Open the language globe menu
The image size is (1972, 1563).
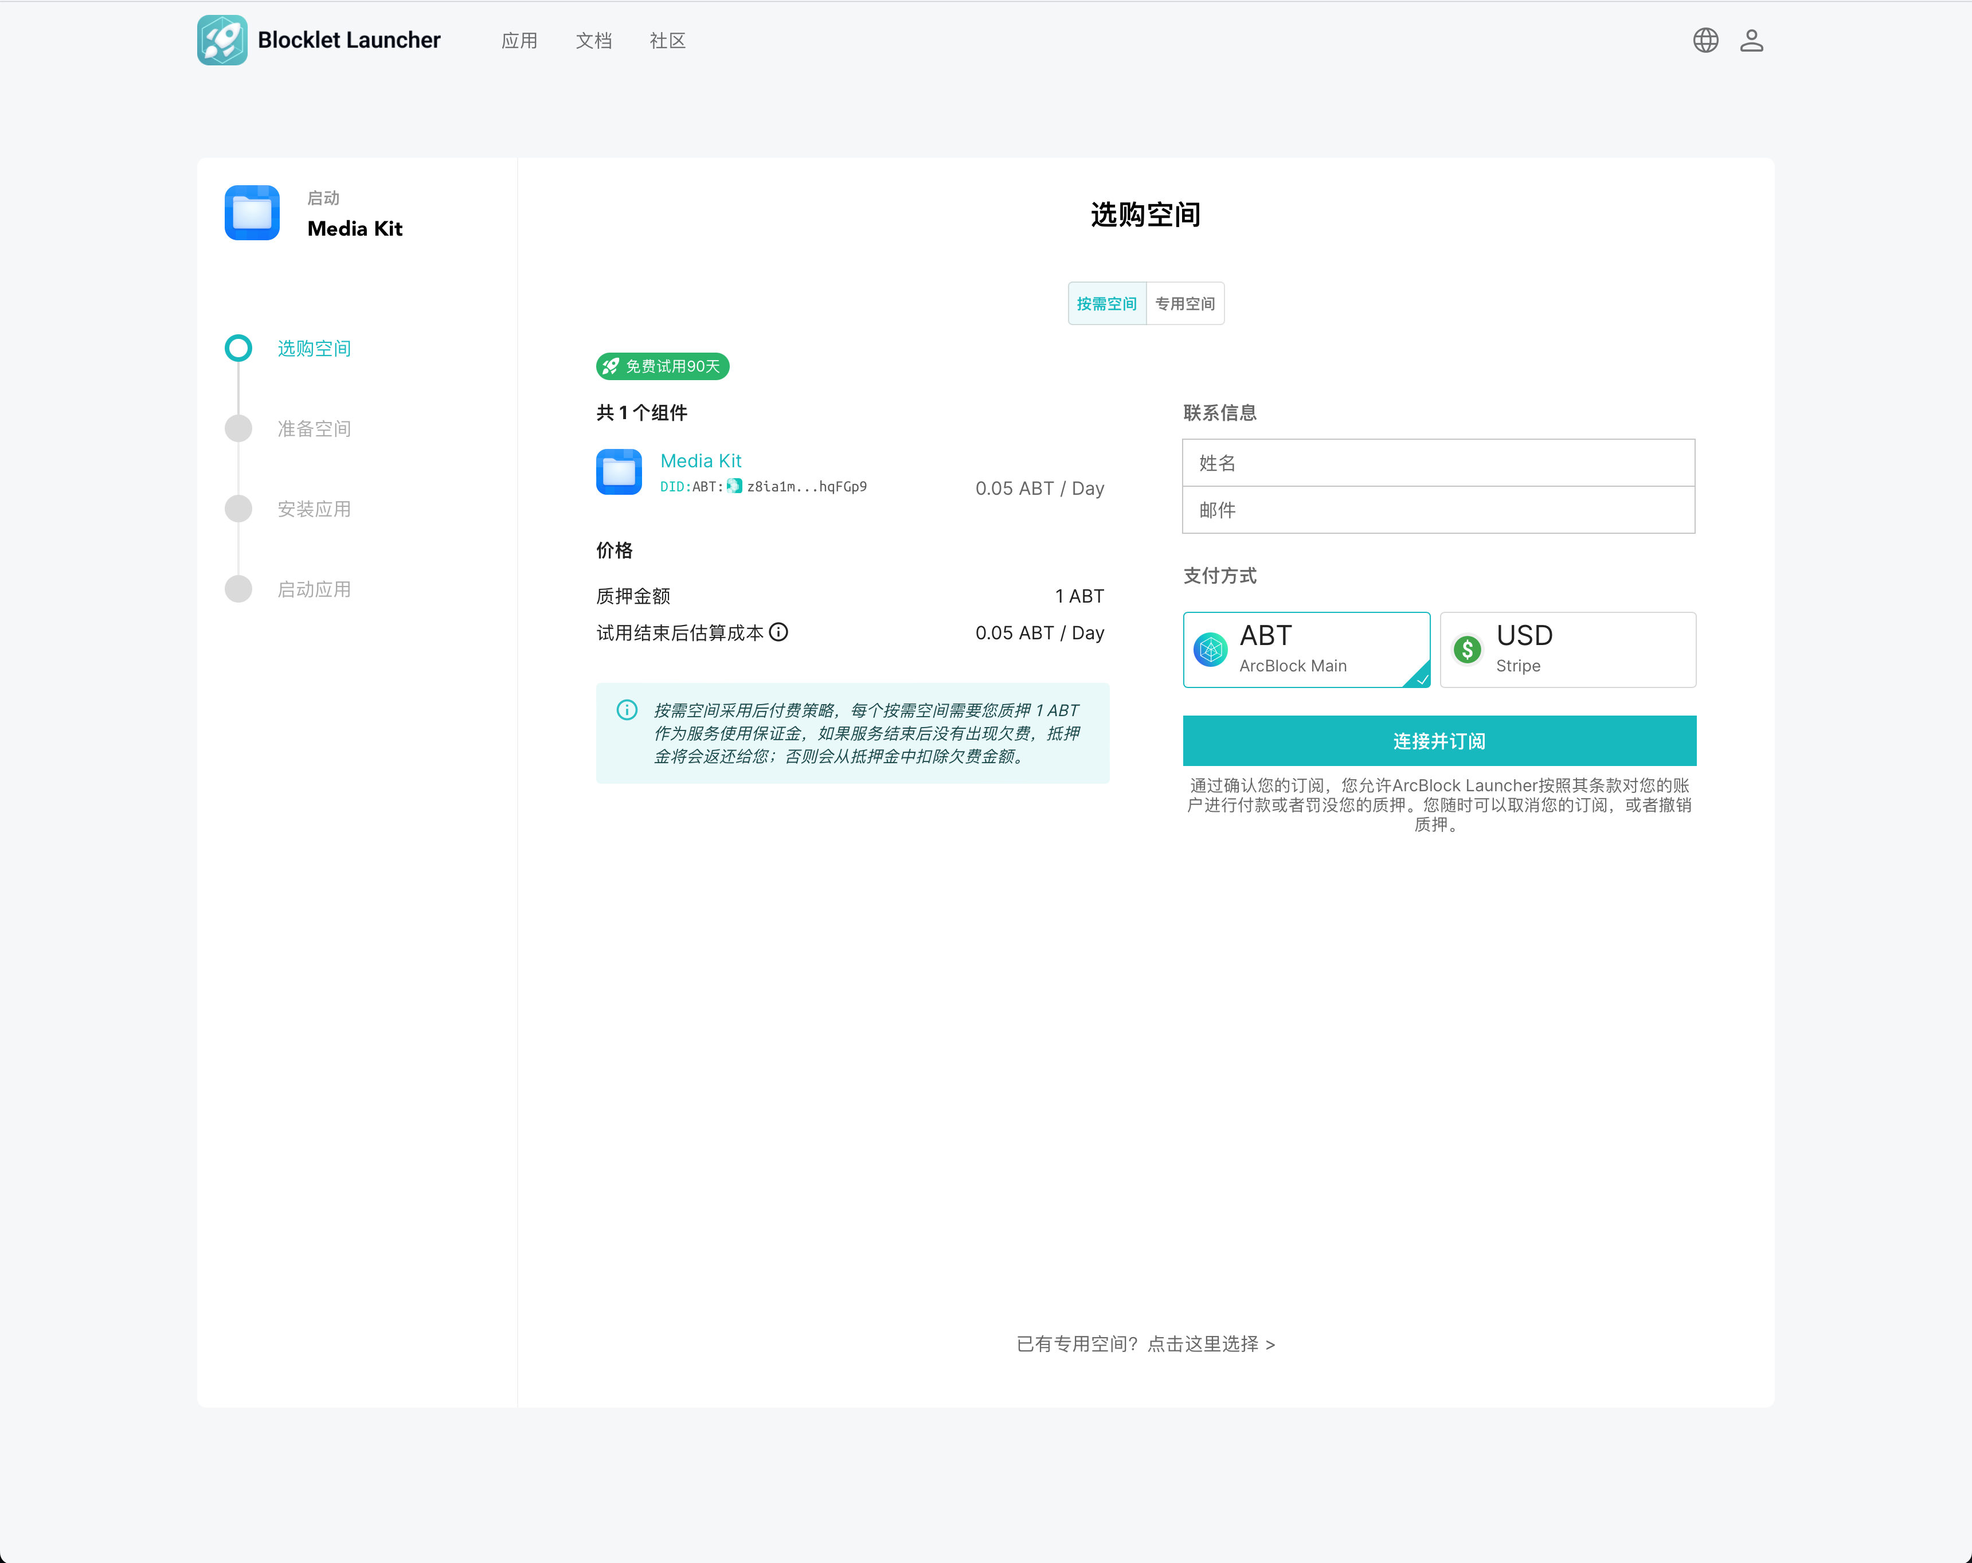(x=1705, y=40)
